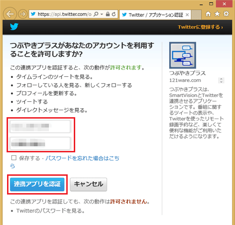Click the 121ware.com text
Viewport: 235px width, 225px height.
click(185, 80)
